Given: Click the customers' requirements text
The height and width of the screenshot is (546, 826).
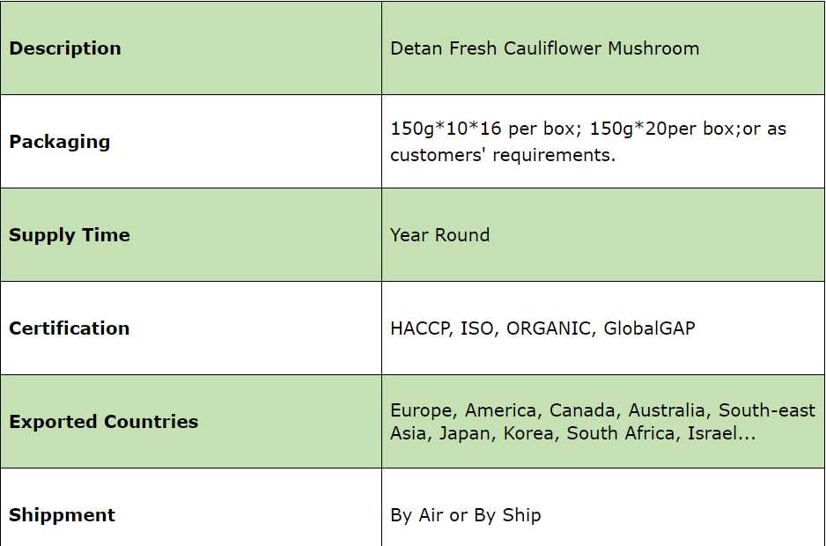Looking at the screenshot, I should [x=503, y=155].
